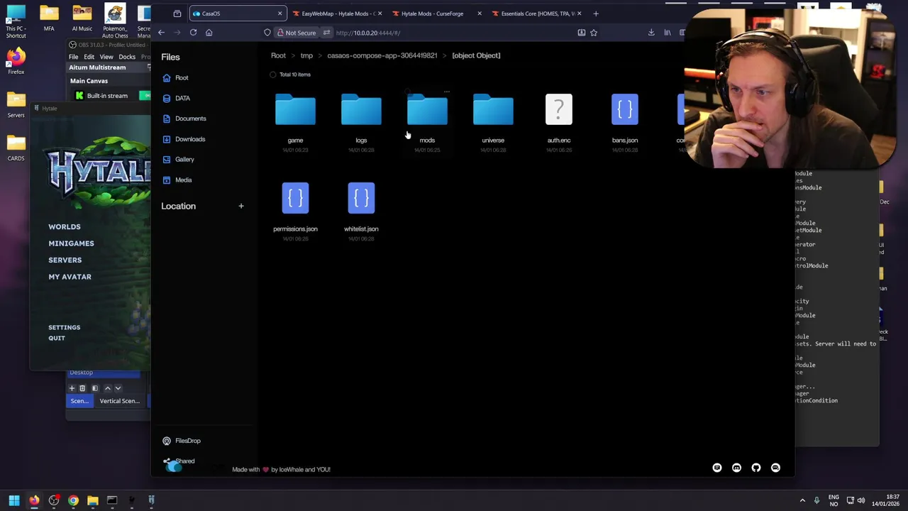This screenshot has height=511, width=908.
Task: Go to Root in the Files sidebar
Action: (x=176, y=77)
